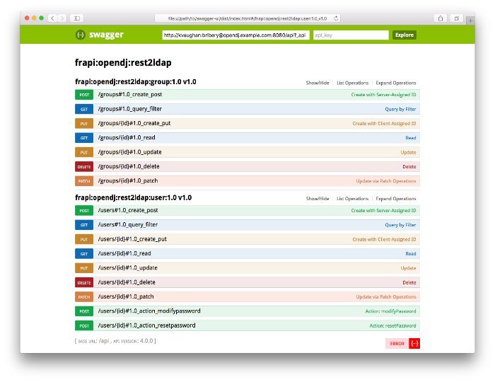Click 'Query by Filter' in the groups section
Image resolution: width=495 pixels, height=382 pixels.
(x=400, y=109)
